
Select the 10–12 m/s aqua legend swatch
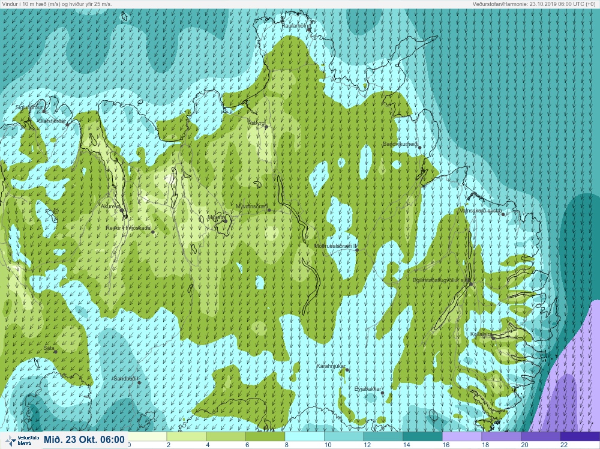pyautogui.click(x=344, y=436)
